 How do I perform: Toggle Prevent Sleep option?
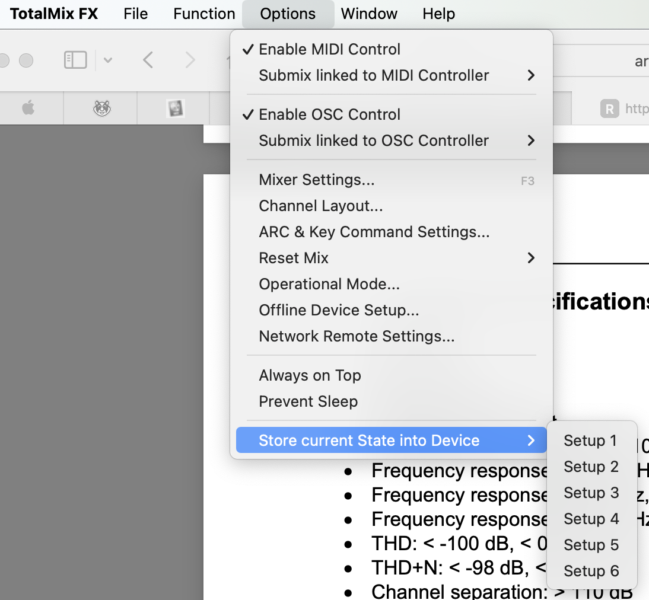click(x=391, y=401)
